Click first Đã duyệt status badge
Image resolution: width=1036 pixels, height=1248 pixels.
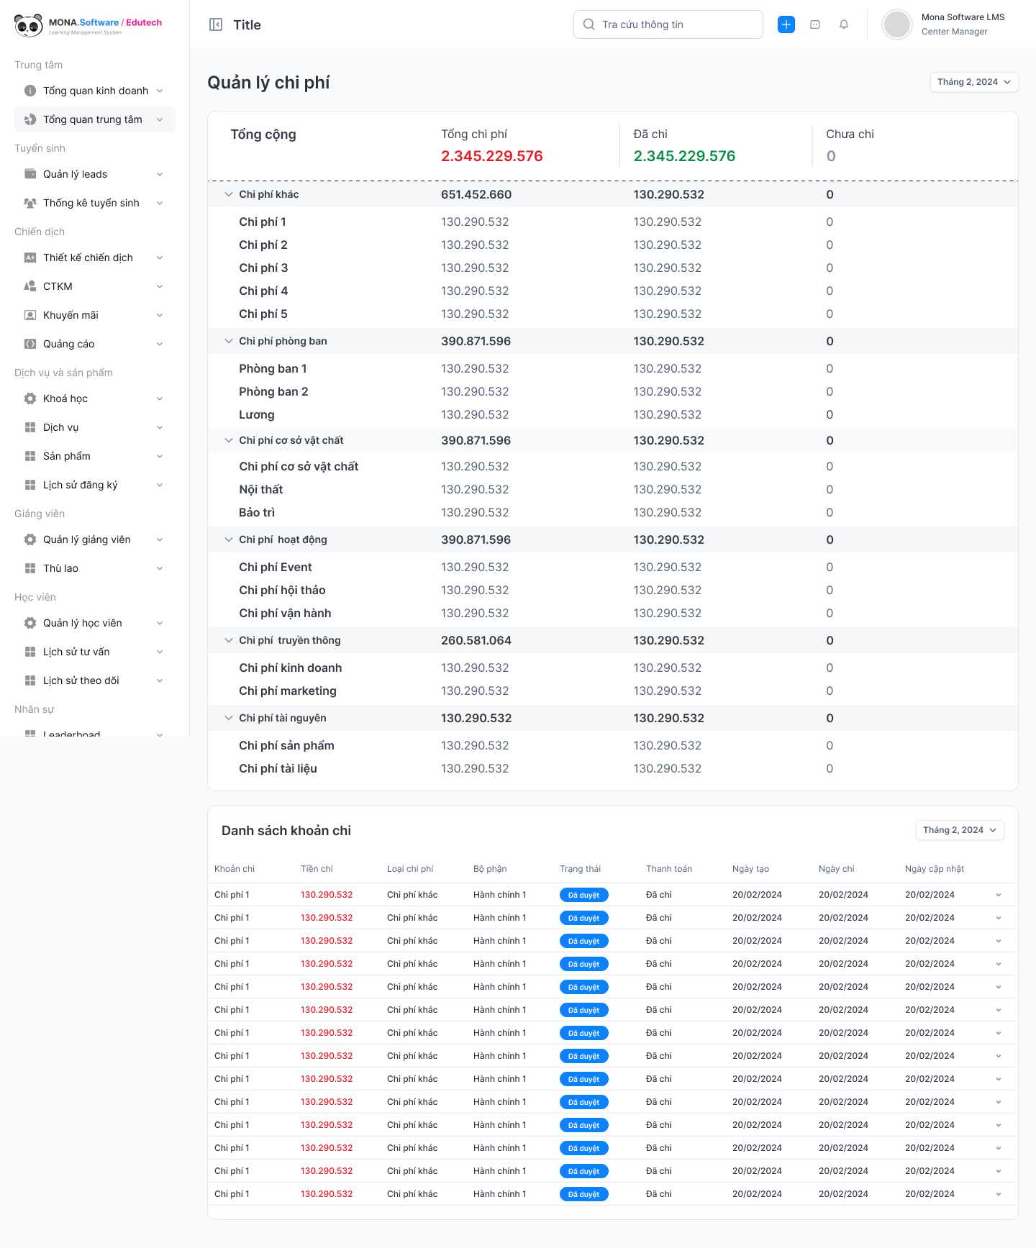(x=584, y=895)
